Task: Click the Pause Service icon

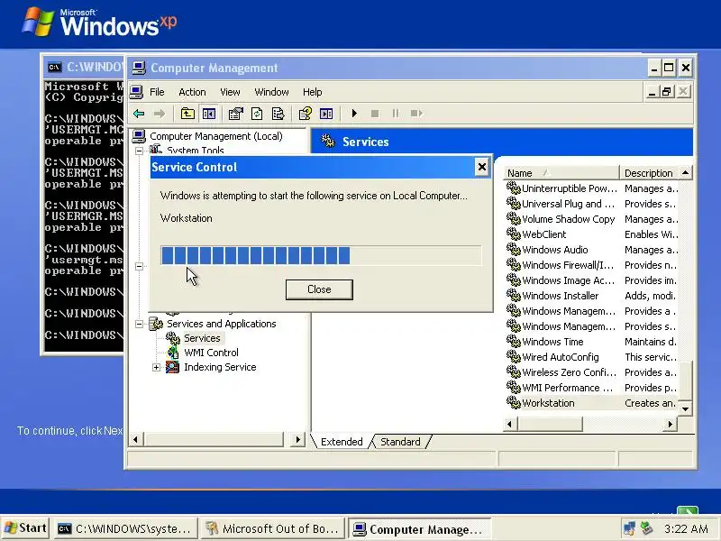Action: coord(396,114)
